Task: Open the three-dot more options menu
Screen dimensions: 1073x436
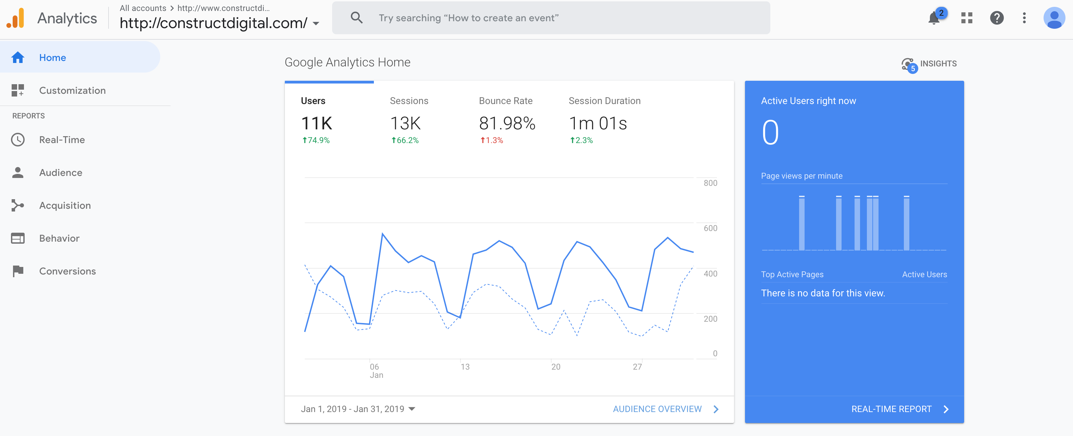Action: (x=1024, y=18)
